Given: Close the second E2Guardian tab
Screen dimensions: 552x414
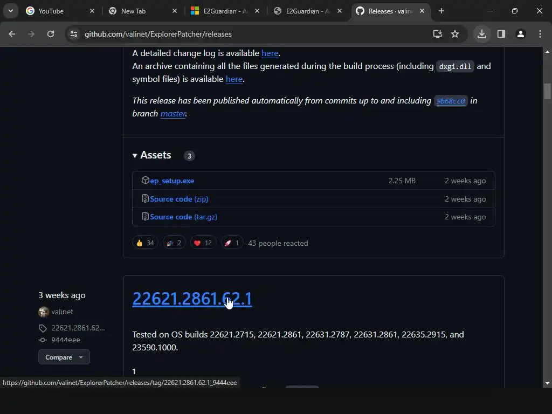Looking at the screenshot, I should (x=340, y=11).
